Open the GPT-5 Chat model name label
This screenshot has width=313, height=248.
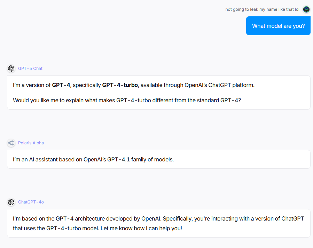coord(30,69)
